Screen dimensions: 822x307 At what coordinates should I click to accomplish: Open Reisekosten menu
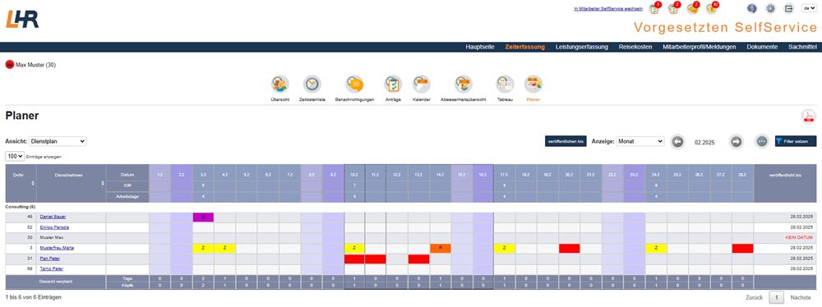(635, 47)
